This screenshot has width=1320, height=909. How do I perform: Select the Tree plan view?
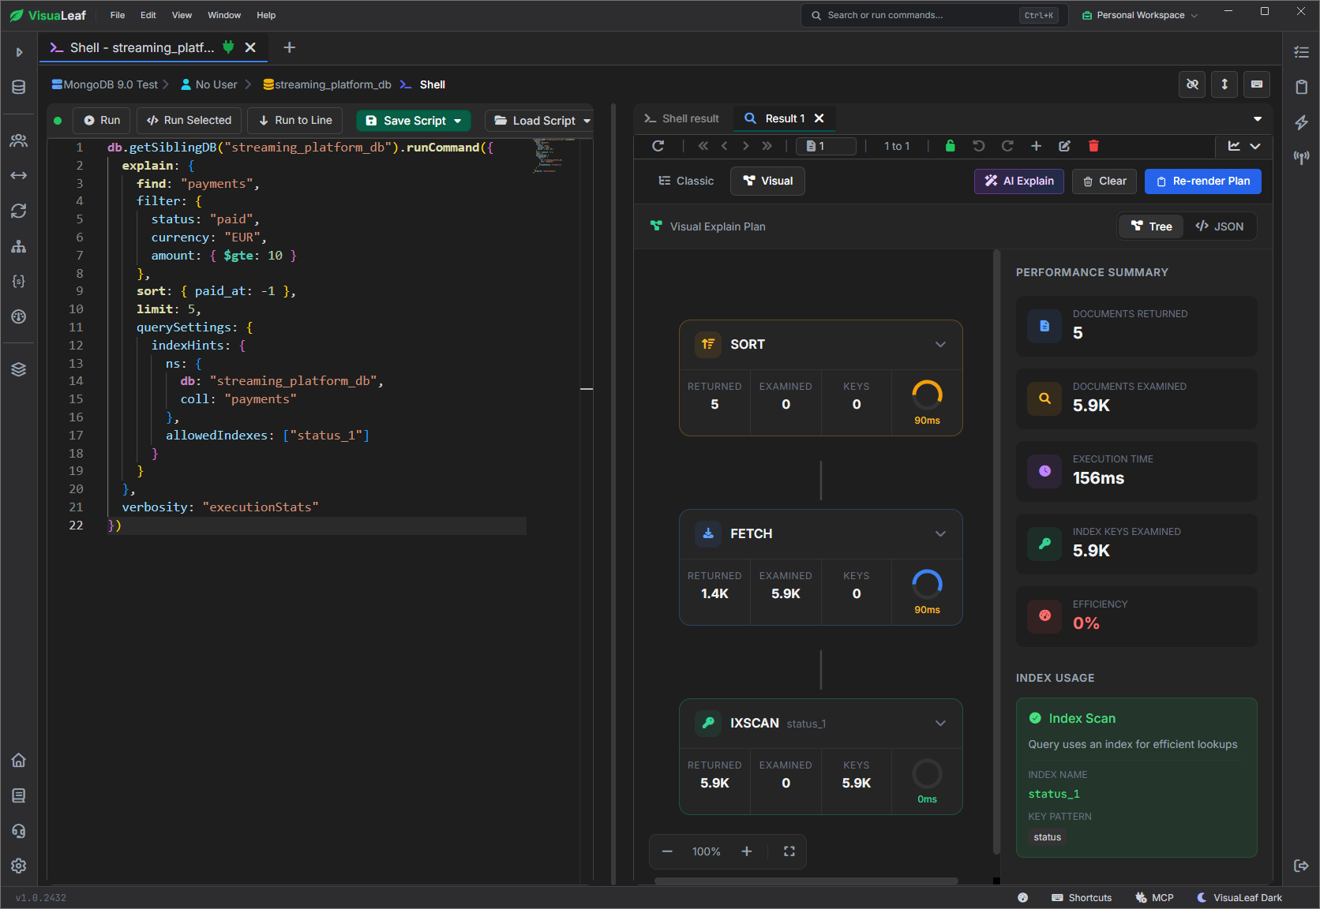point(1152,226)
